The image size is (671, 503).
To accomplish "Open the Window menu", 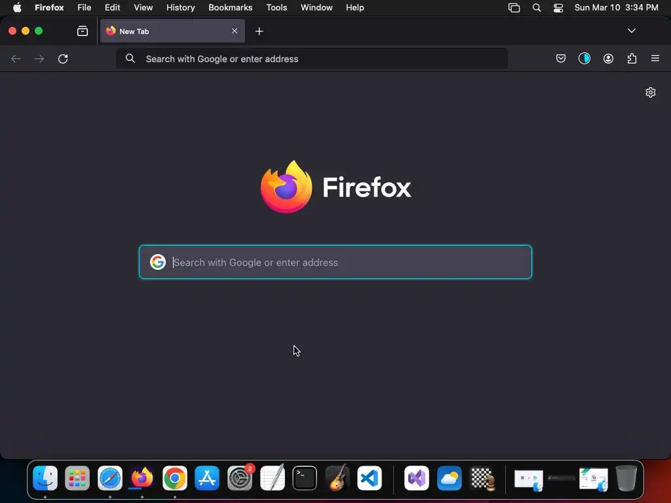I will click(316, 7).
